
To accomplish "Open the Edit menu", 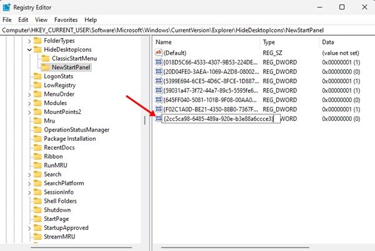I will [23, 20].
